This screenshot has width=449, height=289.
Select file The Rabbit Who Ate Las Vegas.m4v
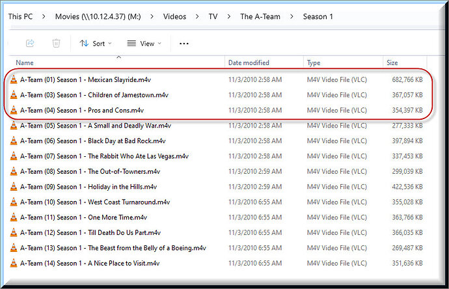pyautogui.click(x=104, y=156)
